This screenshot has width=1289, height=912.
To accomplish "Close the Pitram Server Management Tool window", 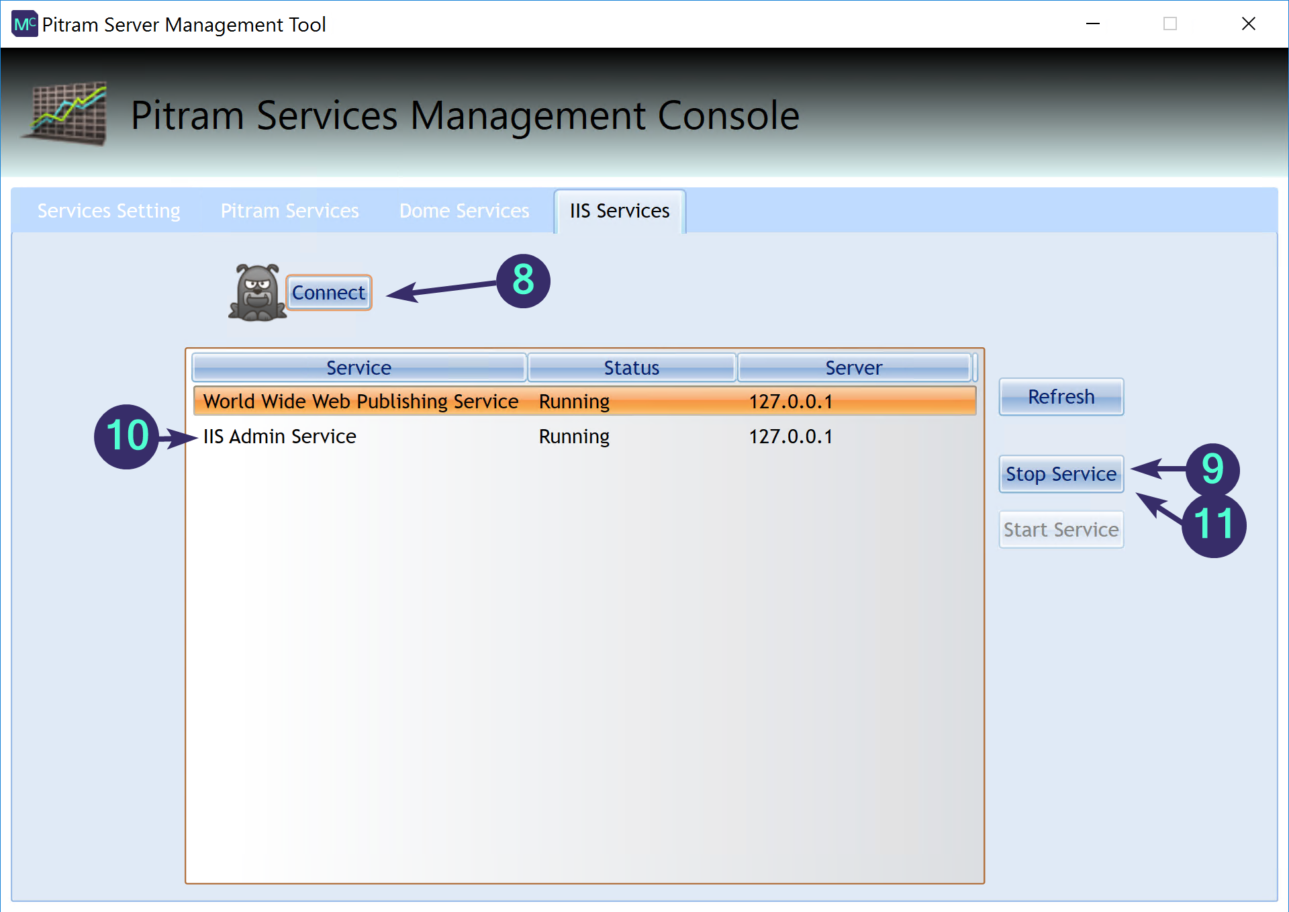I will pyautogui.click(x=1248, y=24).
